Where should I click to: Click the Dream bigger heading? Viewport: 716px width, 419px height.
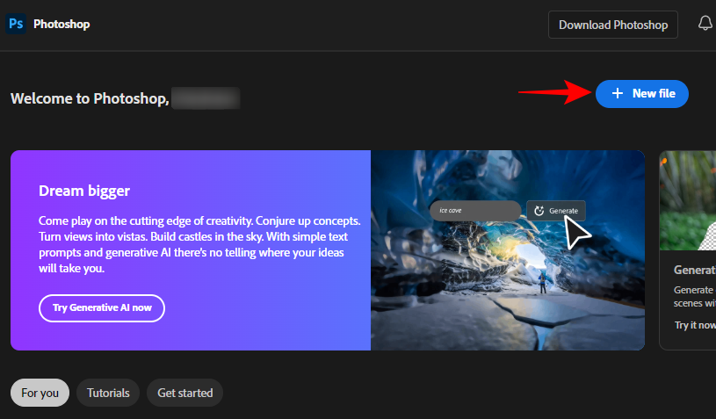(x=84, y=191)
